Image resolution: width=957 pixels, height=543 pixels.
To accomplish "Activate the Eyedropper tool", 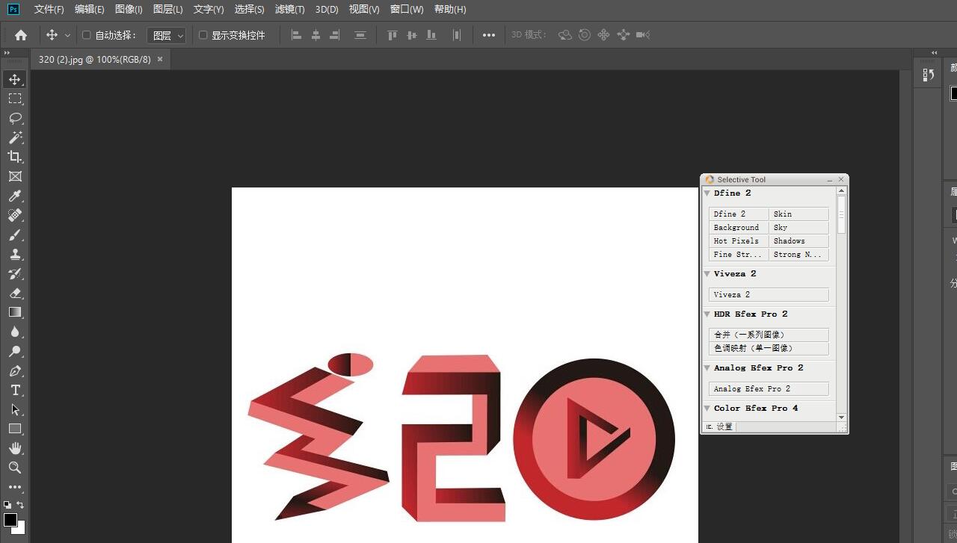I will coord(15,196).
